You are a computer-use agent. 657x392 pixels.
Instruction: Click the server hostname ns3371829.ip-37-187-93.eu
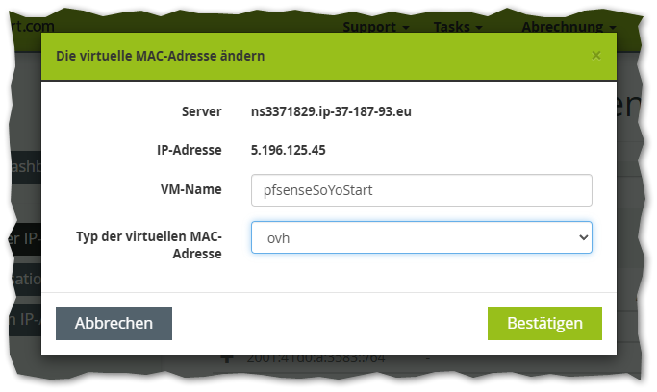331,111
